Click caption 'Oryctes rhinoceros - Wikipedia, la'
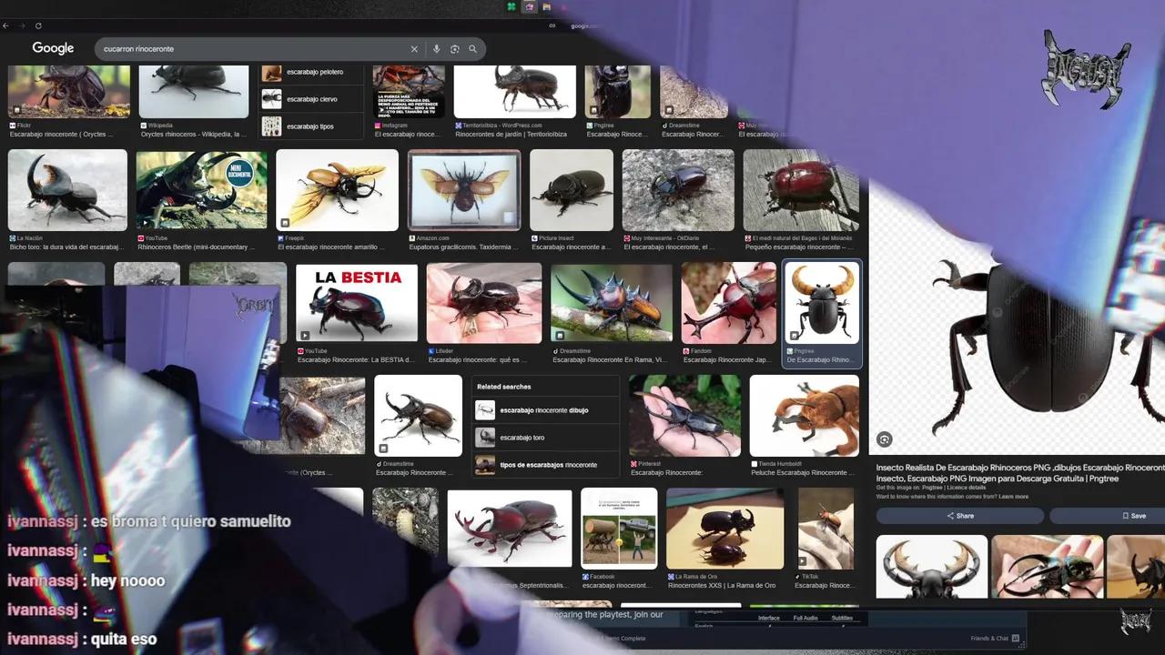 pos(193,134)
